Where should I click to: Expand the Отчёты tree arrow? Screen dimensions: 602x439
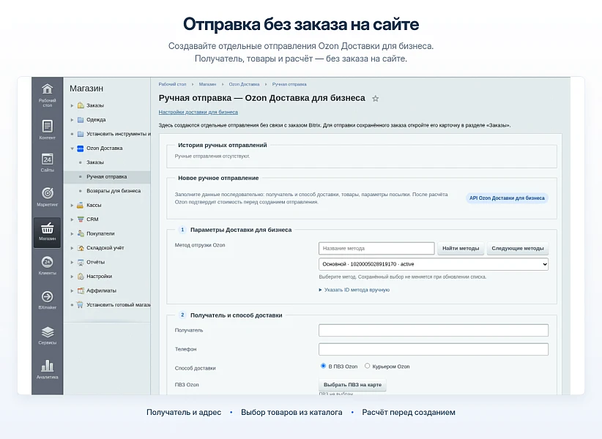[x=73, y=262]
